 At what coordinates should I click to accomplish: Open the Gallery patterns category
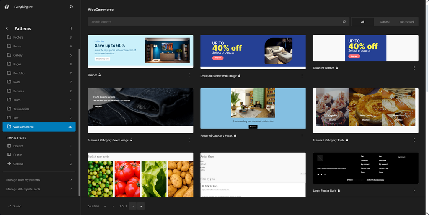[x=18, y=55]
